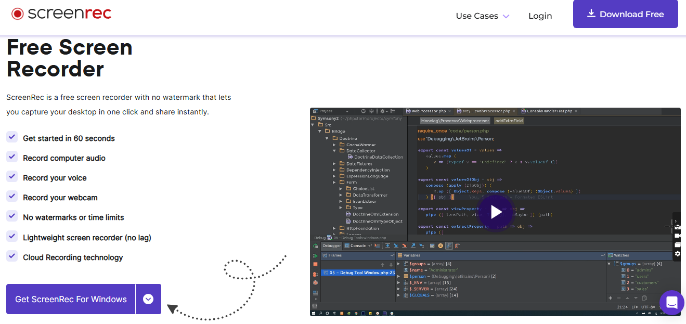This screenshot has height=324, width=686.
Task: Click the Force Step Into orange arrow icon
Action: tap(404, 245)
